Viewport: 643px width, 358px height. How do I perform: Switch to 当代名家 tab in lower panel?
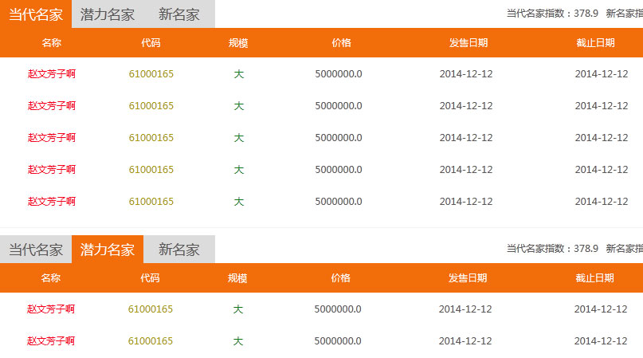(x=36, y=250)
